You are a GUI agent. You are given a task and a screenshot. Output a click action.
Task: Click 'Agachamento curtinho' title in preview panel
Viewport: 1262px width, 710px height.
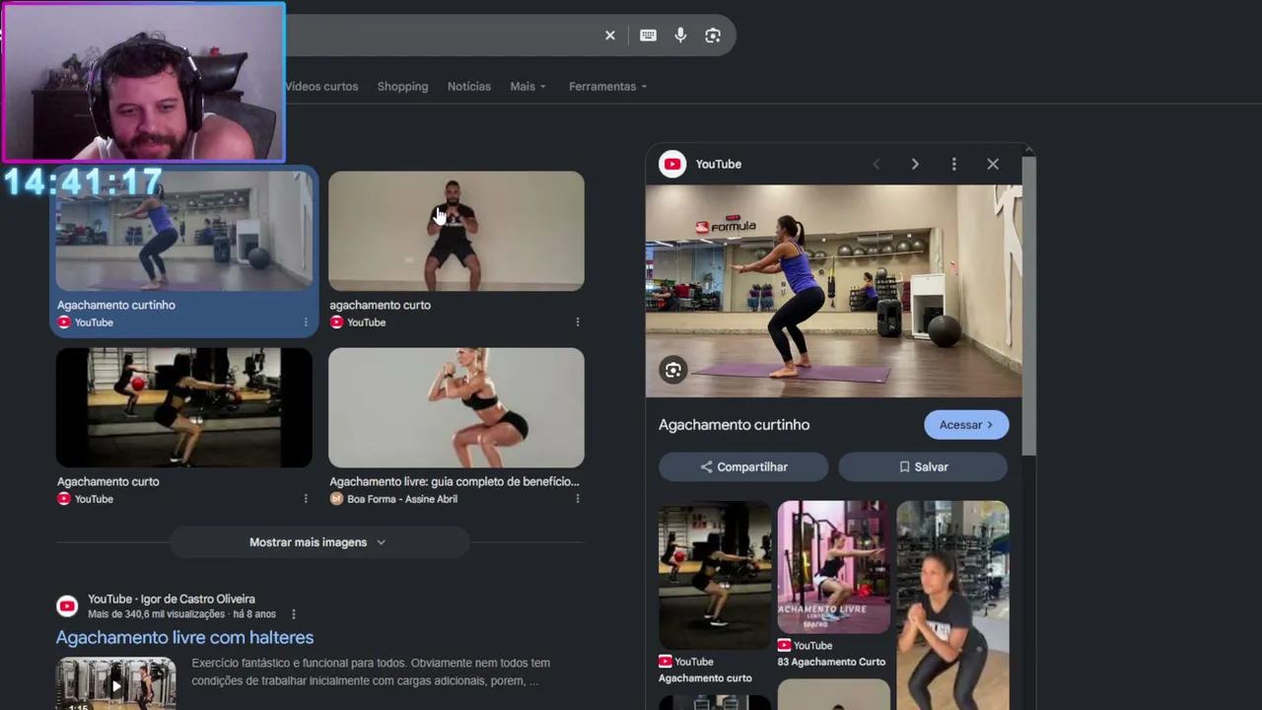click(735, 425)
